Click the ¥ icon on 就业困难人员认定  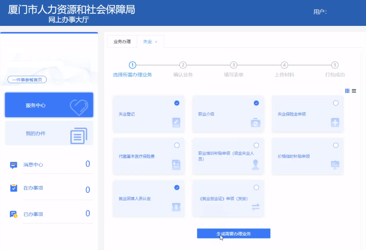tap(176, 208)
